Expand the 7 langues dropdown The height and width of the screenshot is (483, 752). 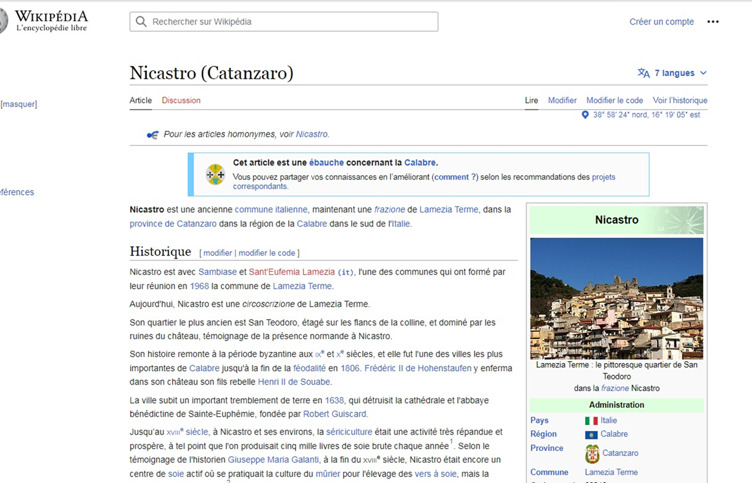[672, 73]
